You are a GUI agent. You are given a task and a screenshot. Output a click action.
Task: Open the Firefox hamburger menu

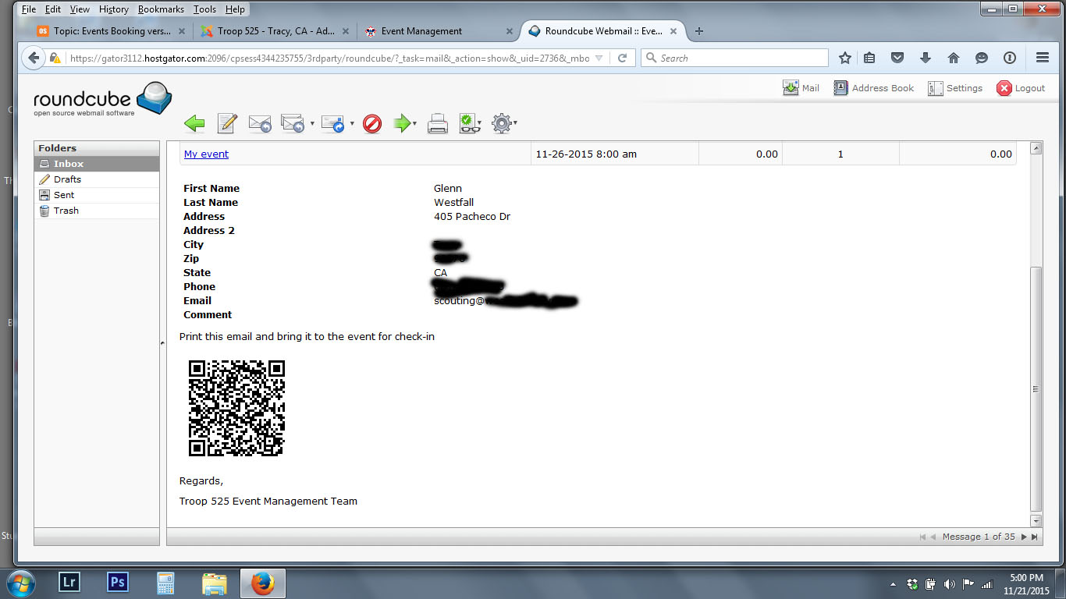coord(1042,58)
